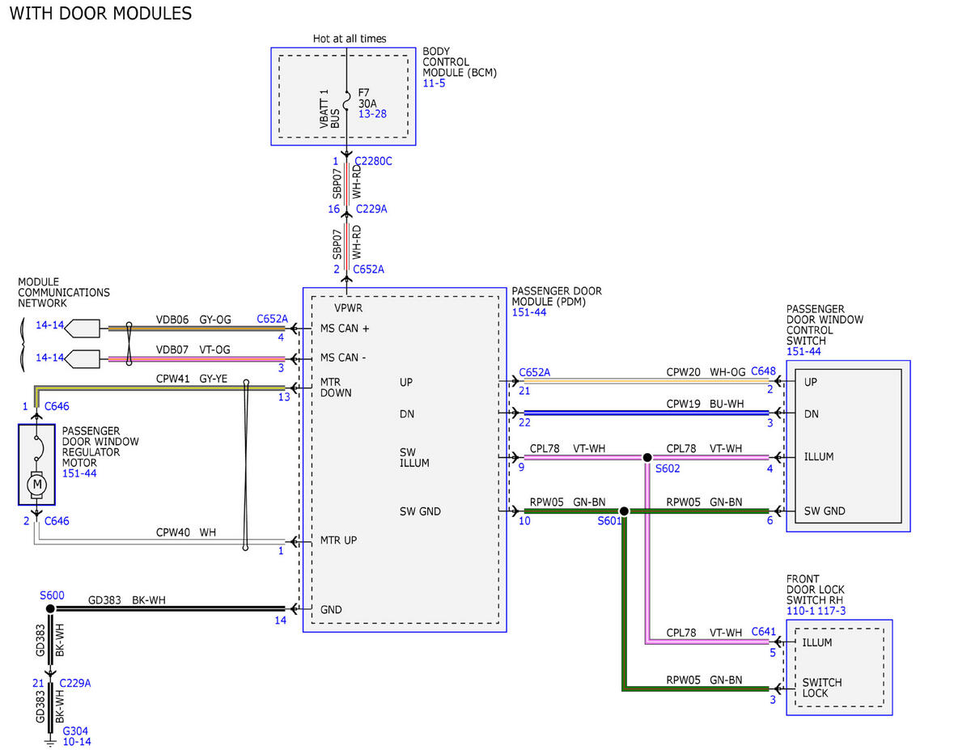
Task: Open connector C648 link
Action: pyautogui.click(x=763, y=371)
